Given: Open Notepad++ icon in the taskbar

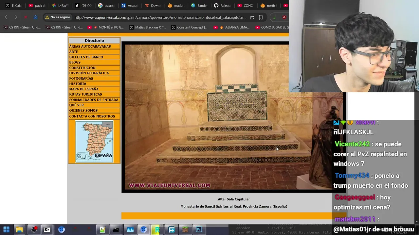Looking at the screenshot, I should pyautogui.click(x=102, y=229).
